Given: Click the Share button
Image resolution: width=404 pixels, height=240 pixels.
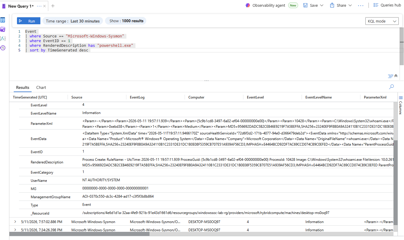Looking at the screenshot, I should pos(338,5).
